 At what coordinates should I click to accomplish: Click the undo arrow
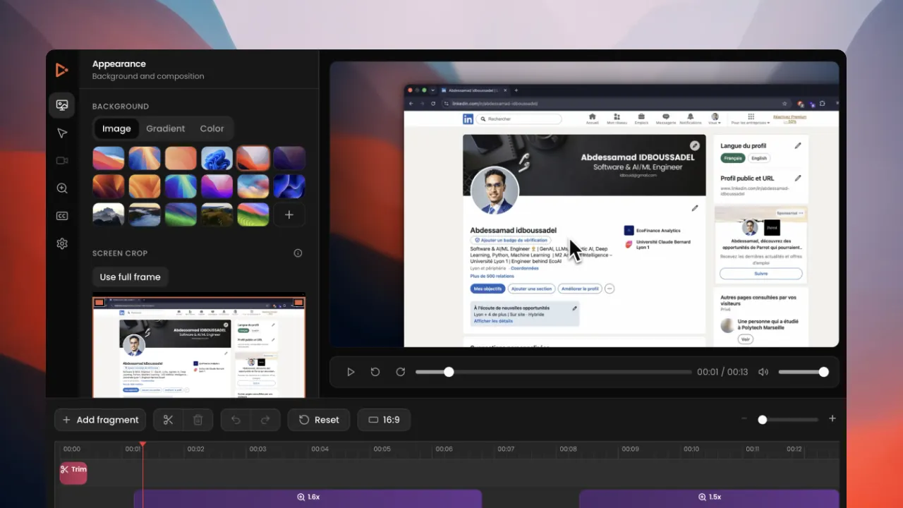tap(236, 420)
